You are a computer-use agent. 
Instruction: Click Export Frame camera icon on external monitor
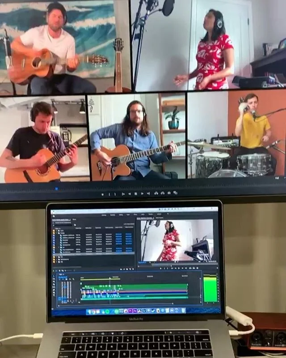(x=169, y=193)
